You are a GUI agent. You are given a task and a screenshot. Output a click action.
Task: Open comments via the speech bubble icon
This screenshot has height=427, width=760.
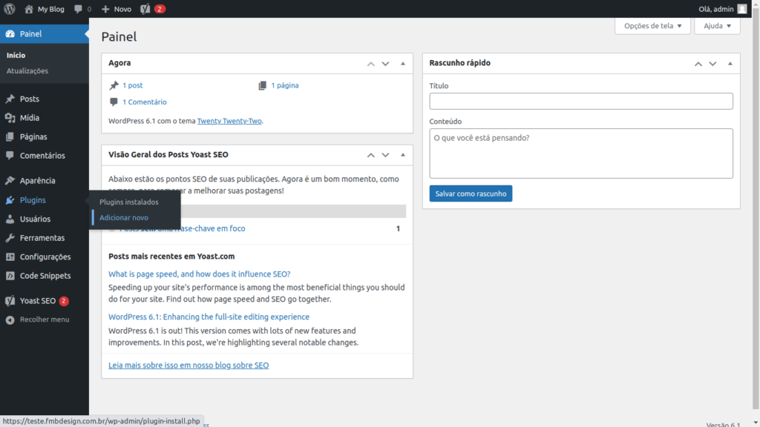click(x=79, y=9)
